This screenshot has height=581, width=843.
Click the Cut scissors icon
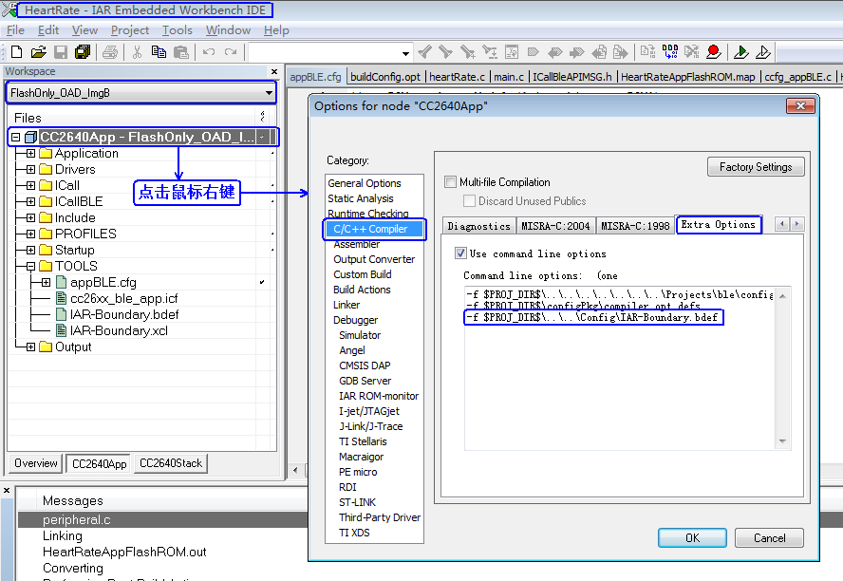[137, 52]
